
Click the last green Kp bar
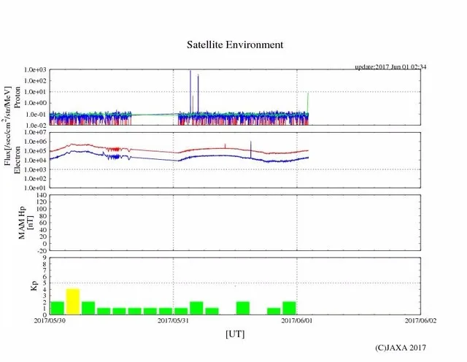pyautogui.click(x=289, y=308)
